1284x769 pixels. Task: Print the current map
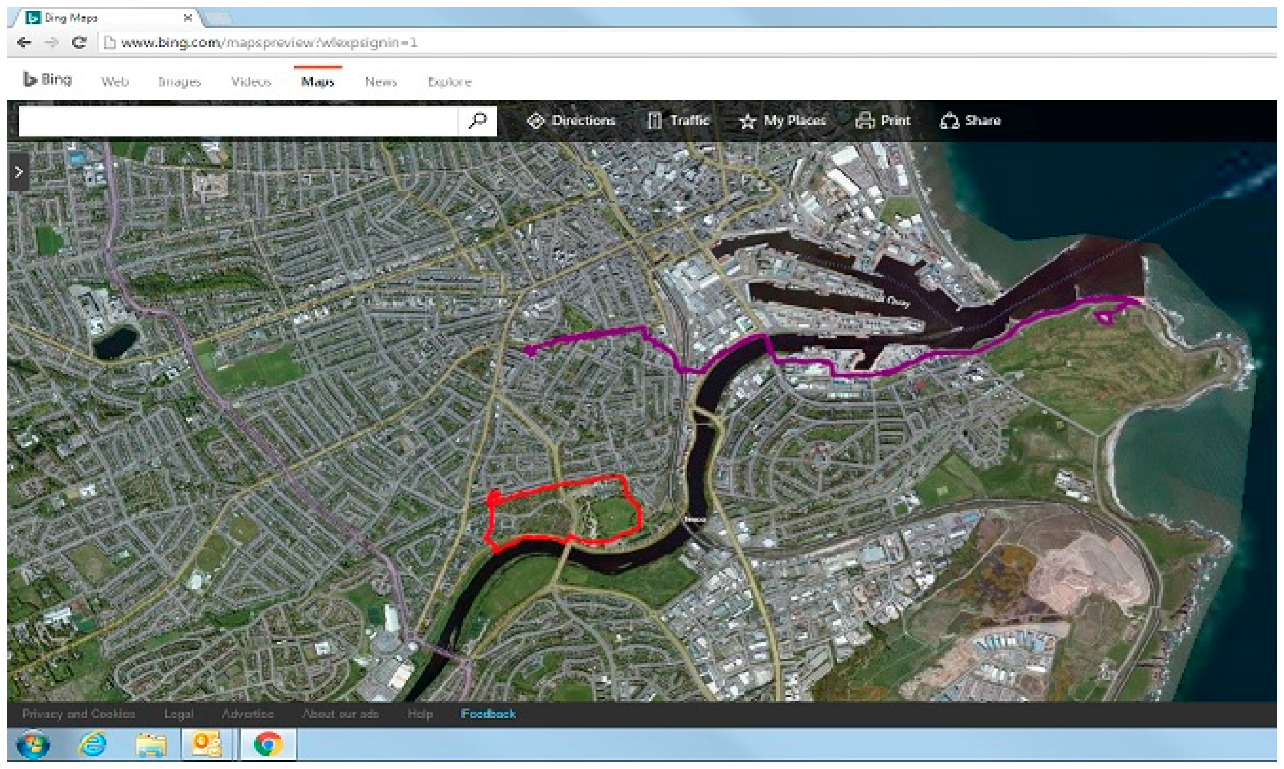pyautogui.click(x=883, y=121)
